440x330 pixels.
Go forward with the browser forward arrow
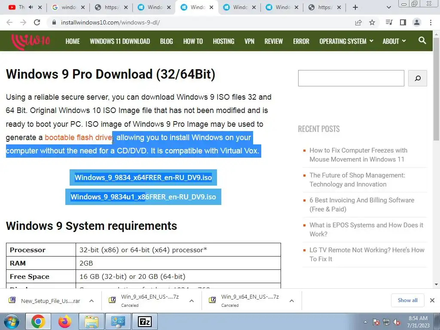point(23,22)
